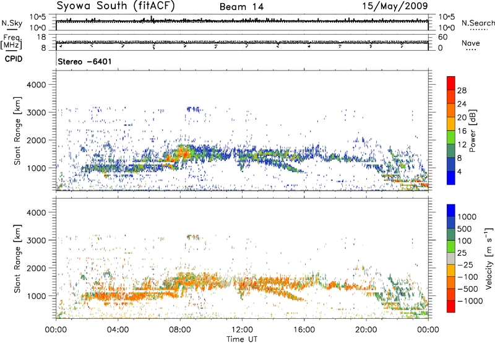The image size is (495, 343).
Task: Click the '-100' value on Velocity colorbar
Action: click(468, 277)
